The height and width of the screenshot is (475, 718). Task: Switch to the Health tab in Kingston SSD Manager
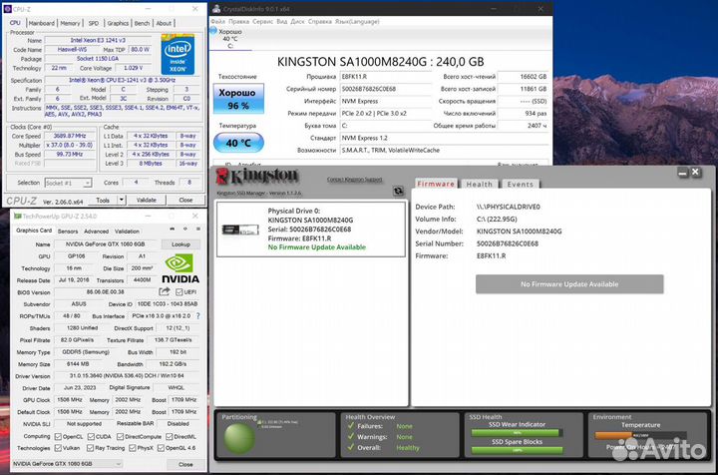coord(480,184)
